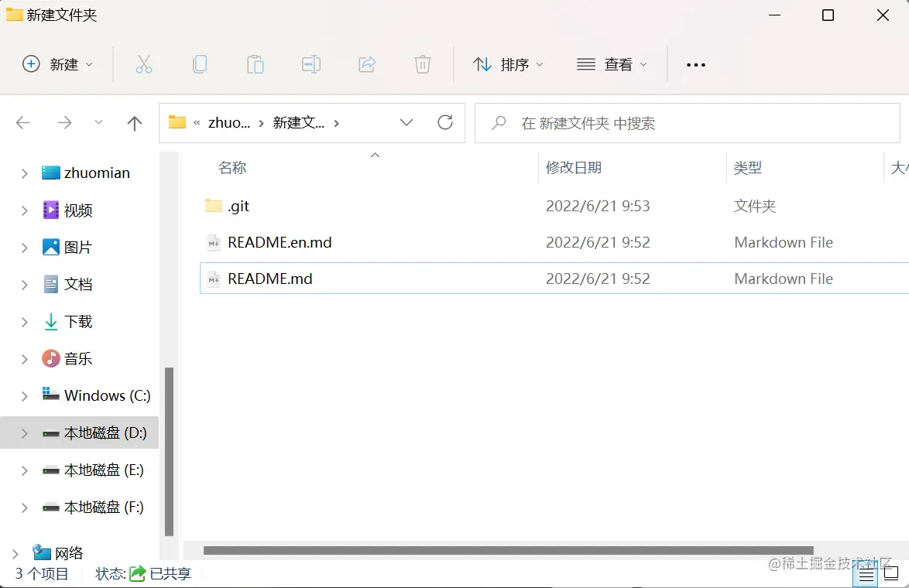Delete the selected item with the trash icon
Screen dimensions: 909x588
click(x=422, y=64)
